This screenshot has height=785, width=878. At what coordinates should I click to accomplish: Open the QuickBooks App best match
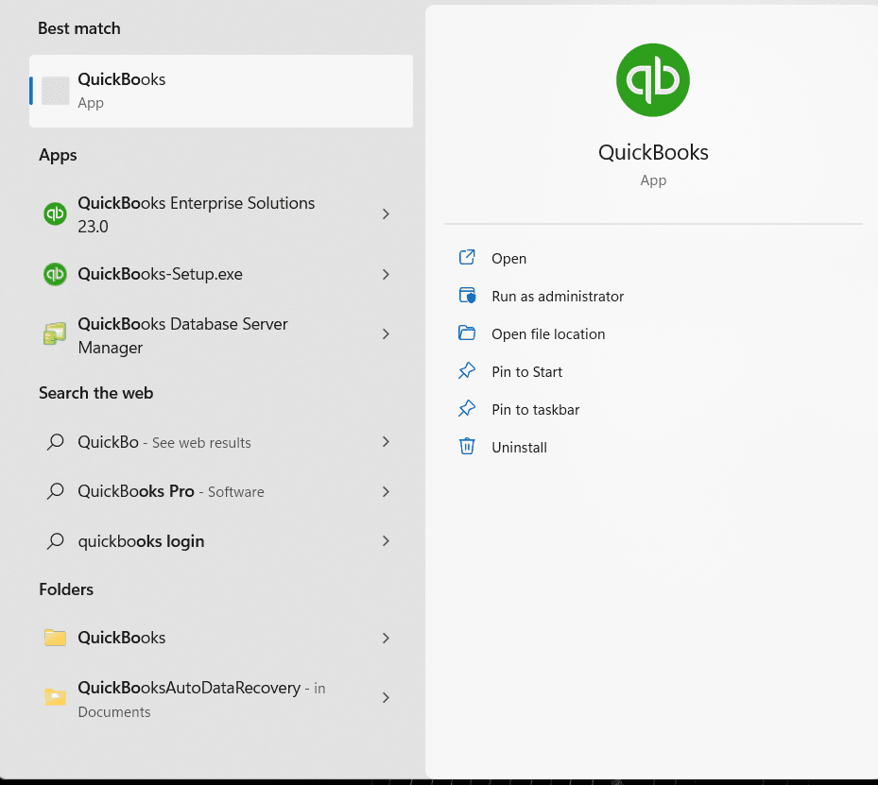point(221,92)
